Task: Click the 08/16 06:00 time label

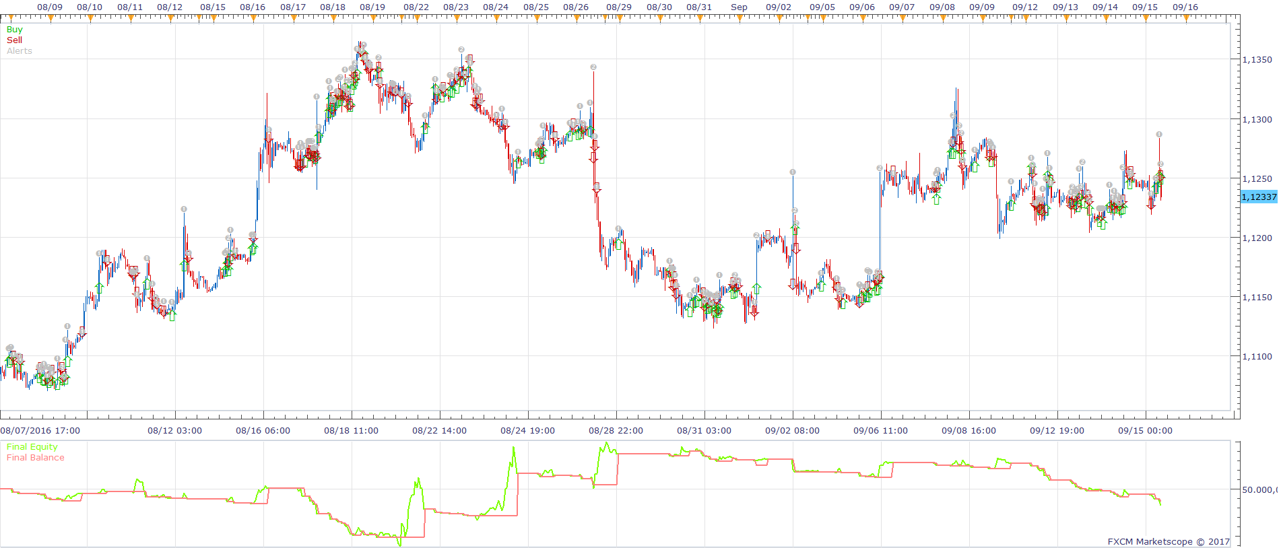Action: click(263, 431)
